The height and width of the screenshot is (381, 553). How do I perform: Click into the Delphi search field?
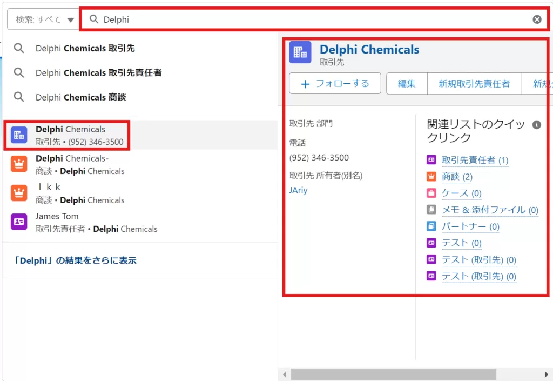(314, 19)
